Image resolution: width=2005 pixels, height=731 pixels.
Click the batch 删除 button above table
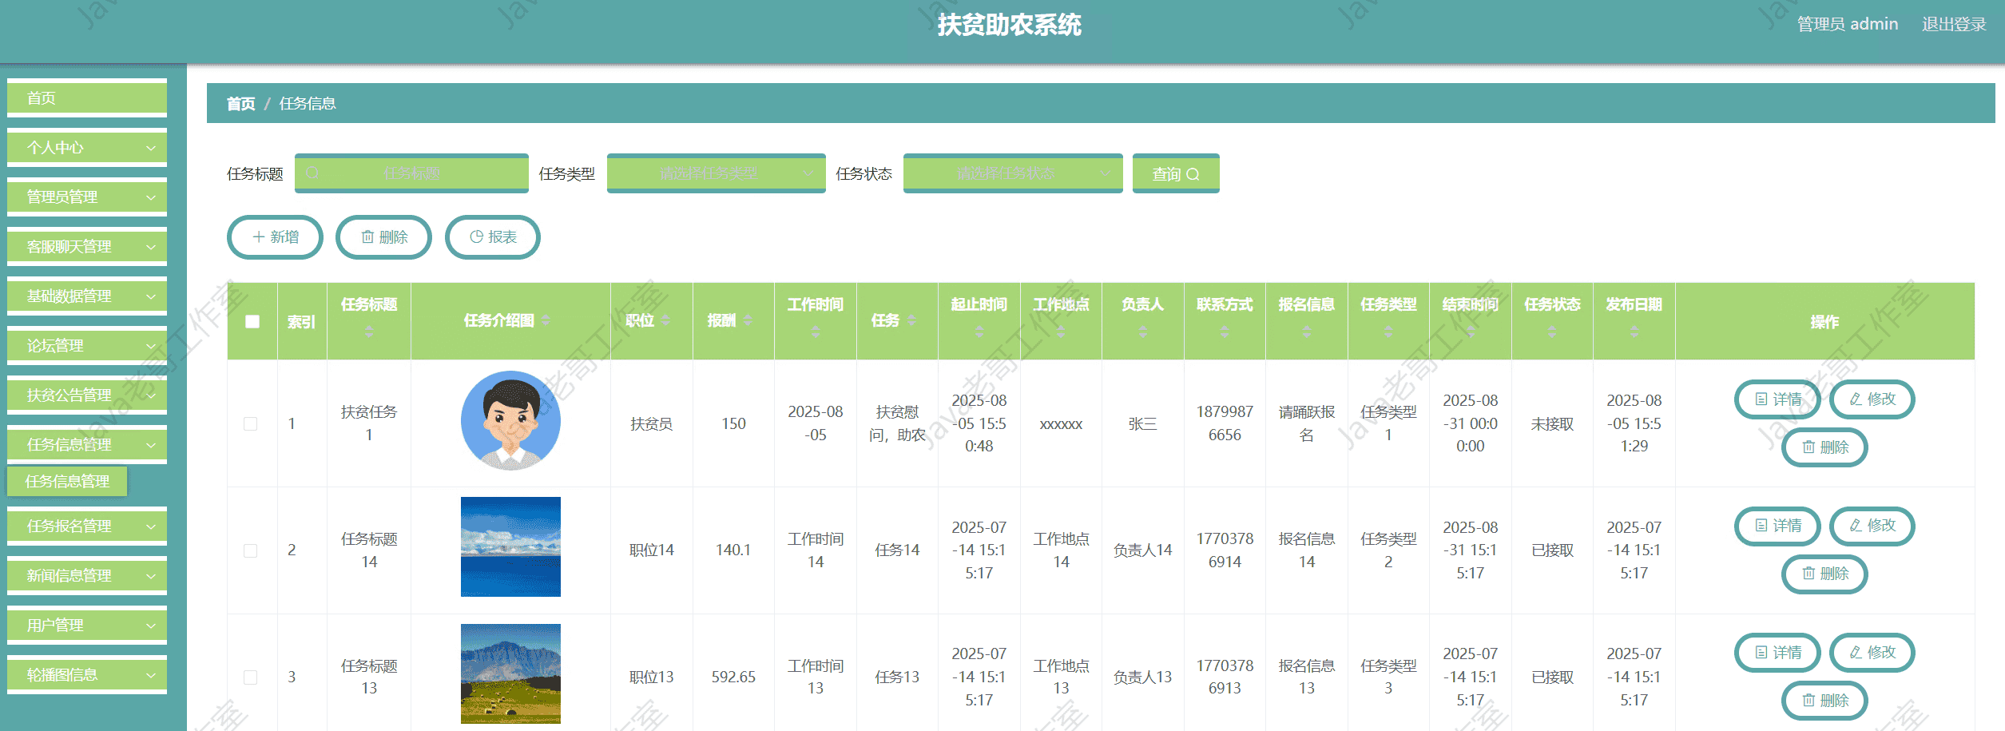(x=383, y=237)
